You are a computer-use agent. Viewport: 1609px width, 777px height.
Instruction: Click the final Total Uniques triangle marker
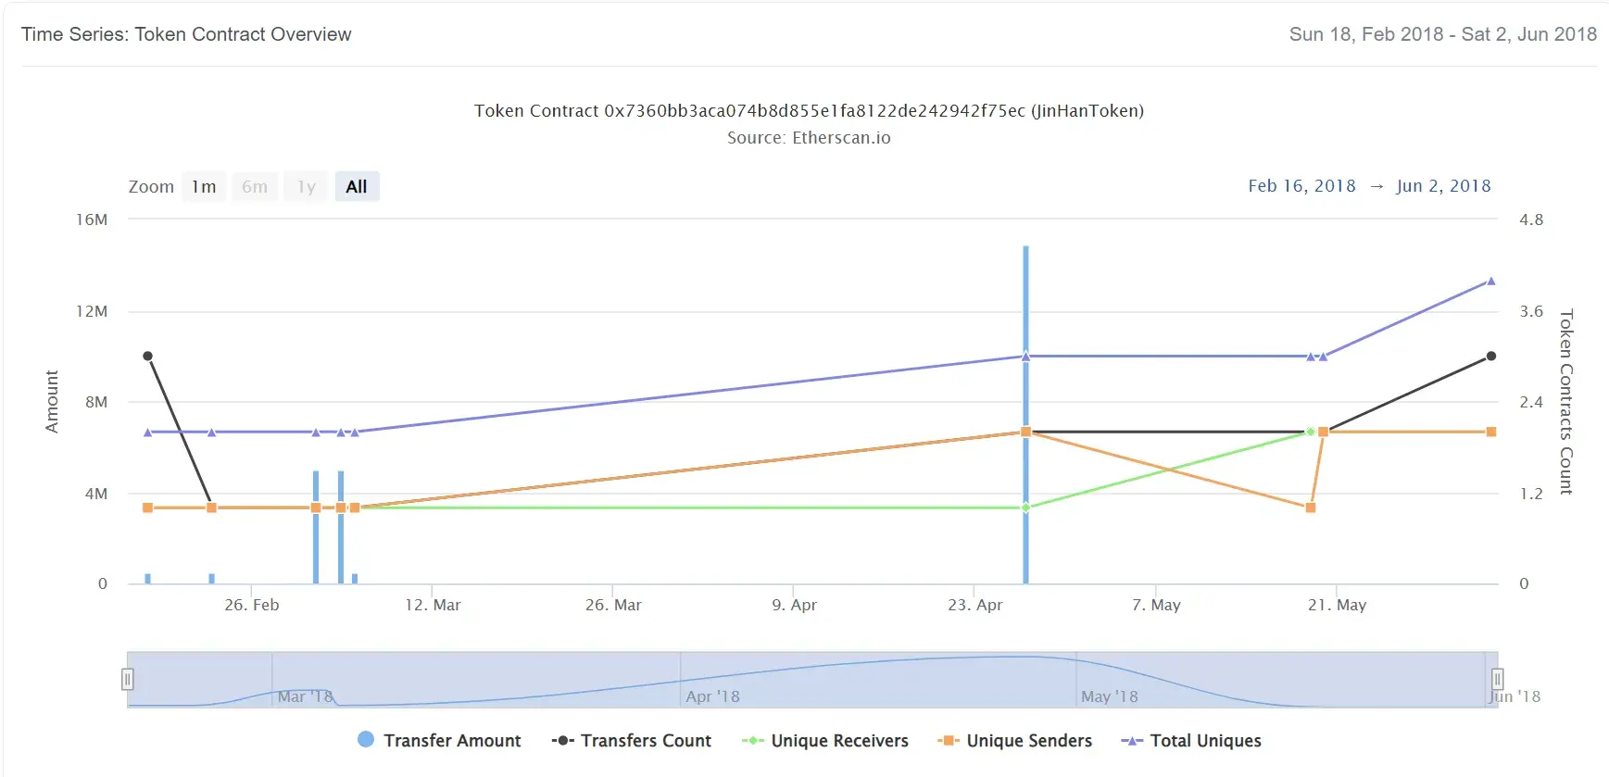(x=1491, y=281)
